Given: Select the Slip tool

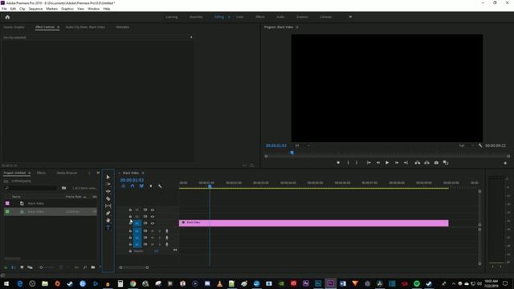Looking at the screenshot, I should (108, 206).
